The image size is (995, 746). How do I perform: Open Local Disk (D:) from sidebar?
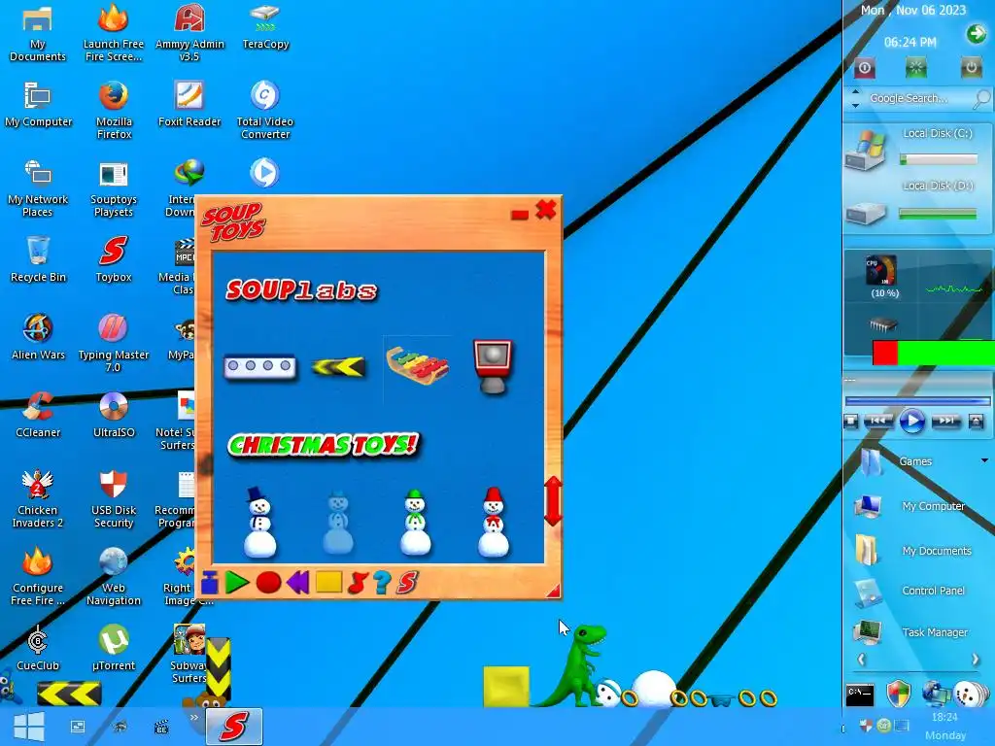(866, 213)
